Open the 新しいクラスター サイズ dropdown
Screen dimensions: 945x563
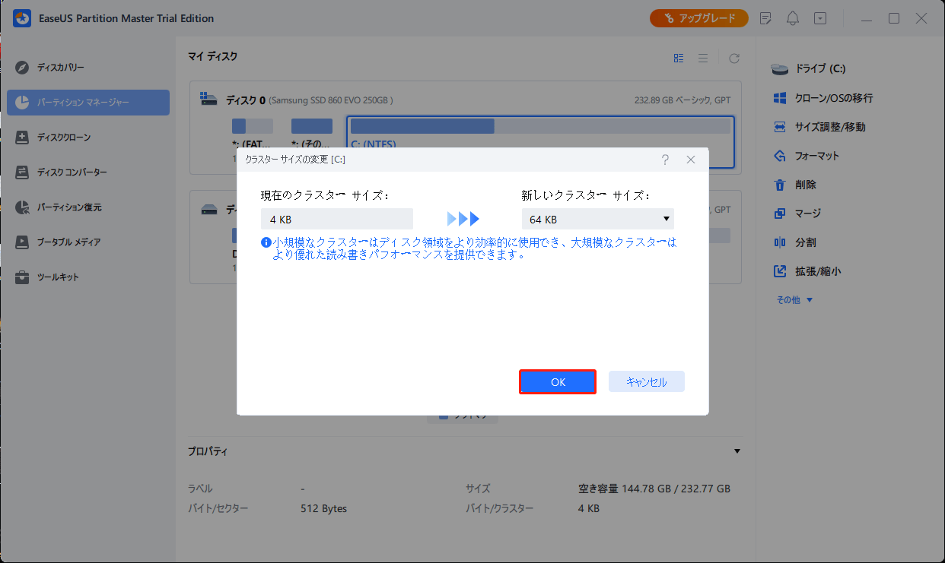pos(597,220)
